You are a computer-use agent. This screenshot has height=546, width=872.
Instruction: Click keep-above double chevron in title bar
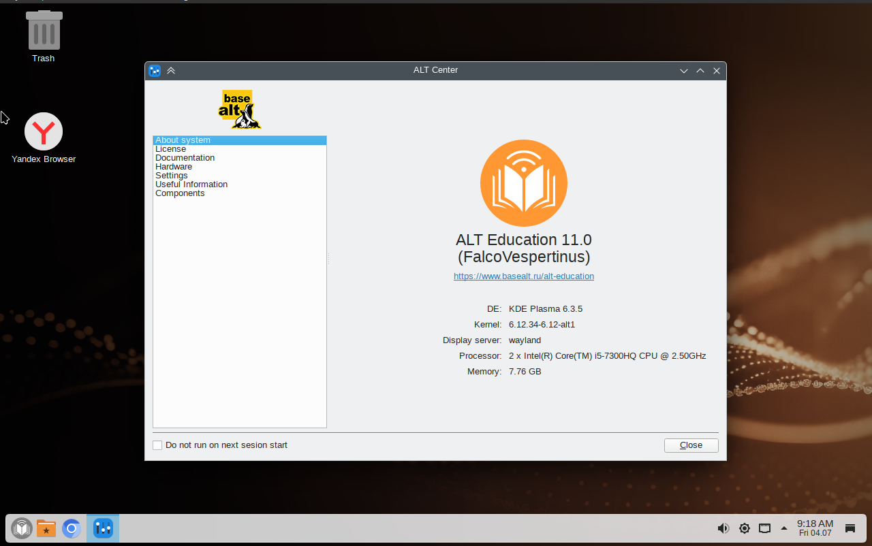171,70
